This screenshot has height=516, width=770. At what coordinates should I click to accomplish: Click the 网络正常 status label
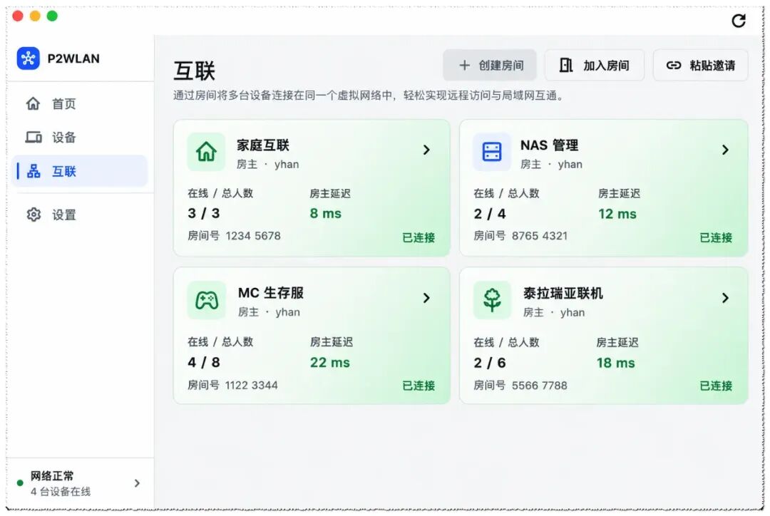click(x=52, y=476)
